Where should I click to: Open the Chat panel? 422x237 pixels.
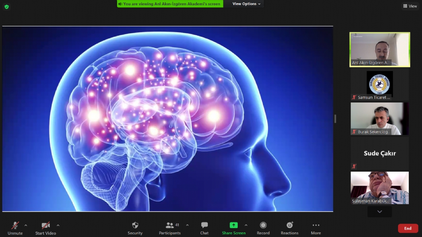click(x=204, y=228)
